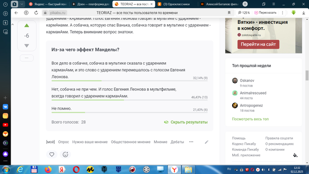309x174 pixels.
Task: Open Кодекс Пикабу footer link
Action: click(x=244, y=144)
